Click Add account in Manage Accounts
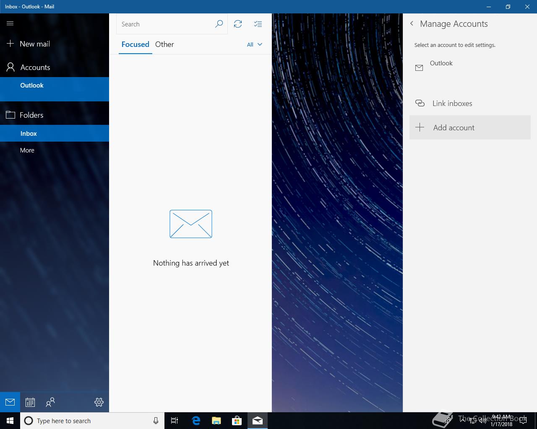This screenshot has height=429, width=537. (x=454, y=128)
